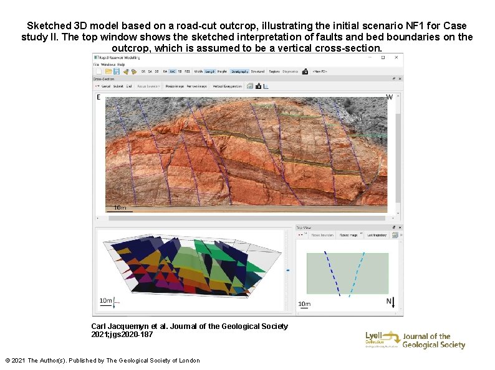Click the axes icon in Cross-Section toolbar
Screen dimensions: 495x370
point(266,86)
